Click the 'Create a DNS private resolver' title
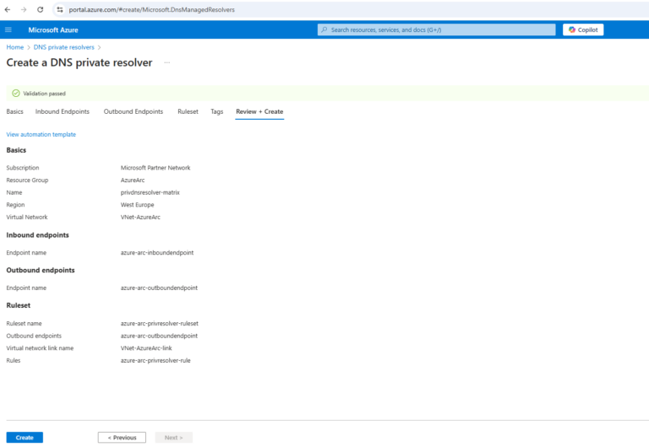This screenshot has height=447, width=649. 79,62
